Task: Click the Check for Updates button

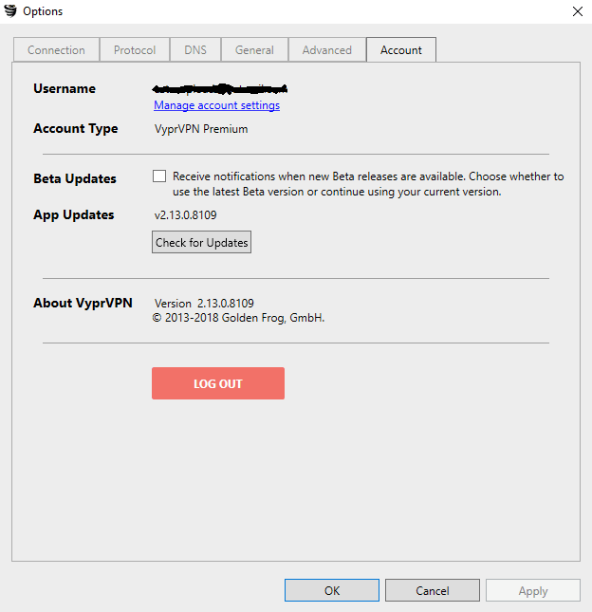Action: tap(201, 242)
